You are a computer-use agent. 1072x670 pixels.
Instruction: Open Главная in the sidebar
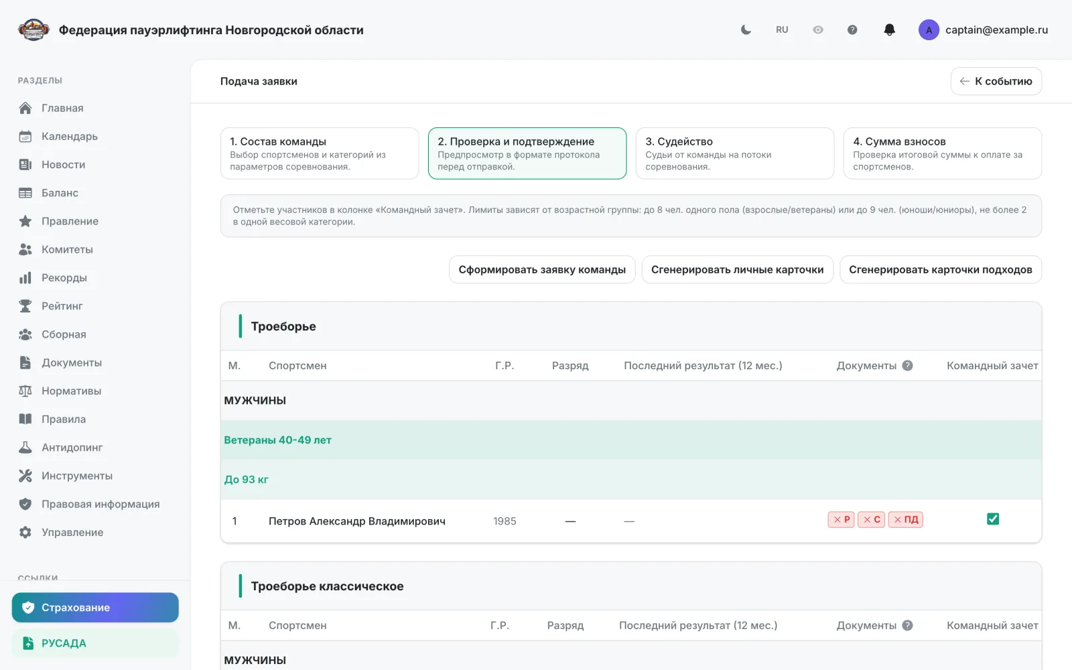tap(95, 108)
